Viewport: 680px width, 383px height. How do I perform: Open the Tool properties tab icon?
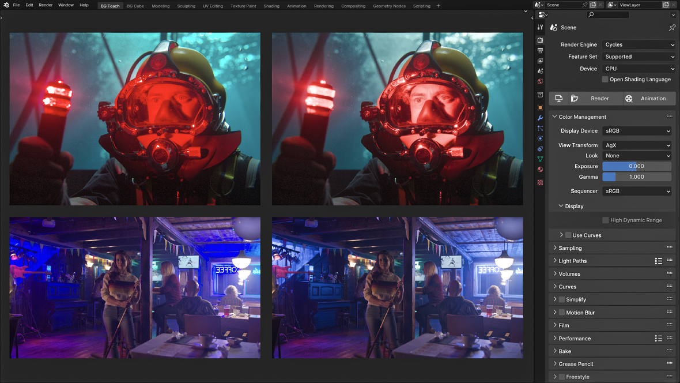click(x=540, y=27)
